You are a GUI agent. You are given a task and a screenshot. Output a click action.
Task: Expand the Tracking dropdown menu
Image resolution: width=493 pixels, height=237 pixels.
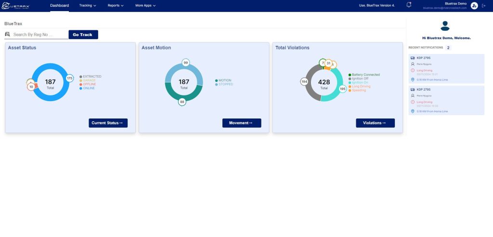(87, 6)
